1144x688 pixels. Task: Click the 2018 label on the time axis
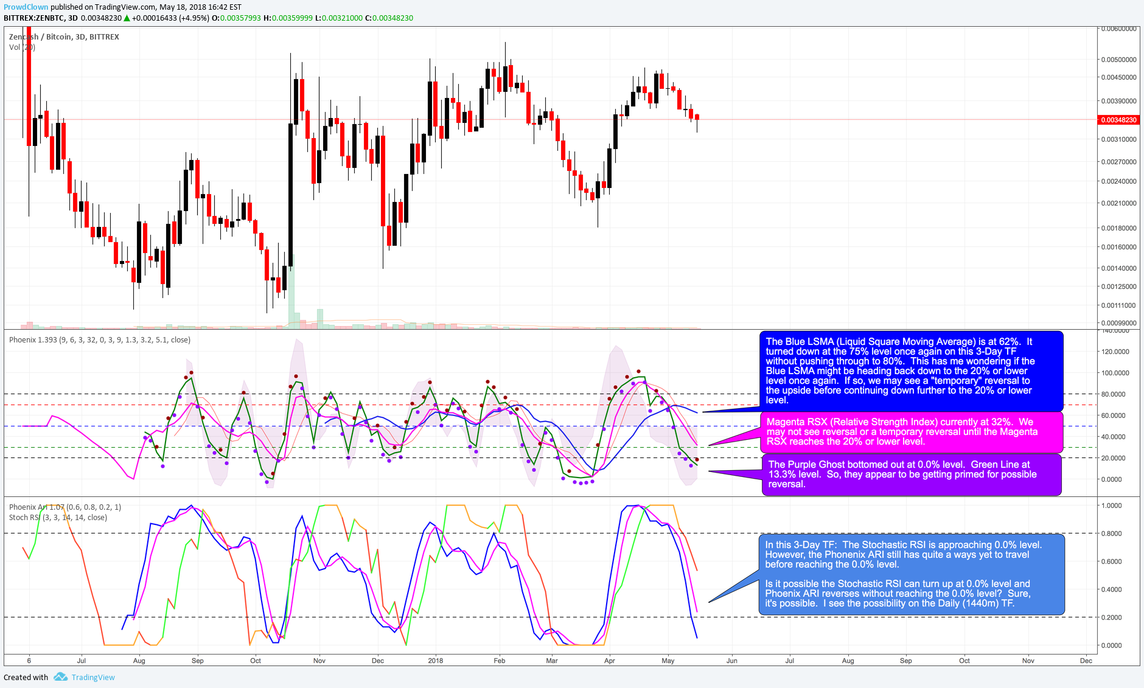pos(436,661)
